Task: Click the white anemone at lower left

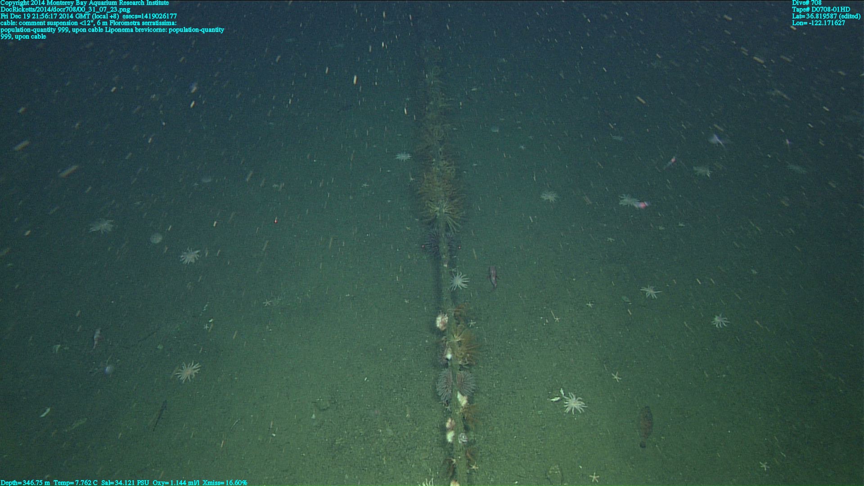Action: point(187,372)
